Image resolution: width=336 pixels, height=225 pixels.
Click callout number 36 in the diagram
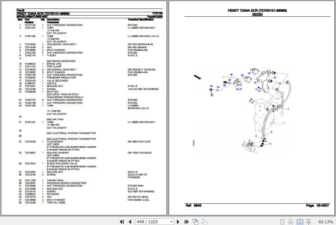[x=231, y=74]
